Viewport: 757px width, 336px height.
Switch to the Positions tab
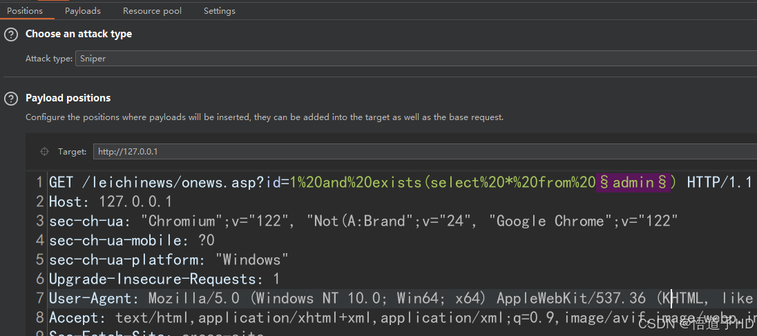25,10
